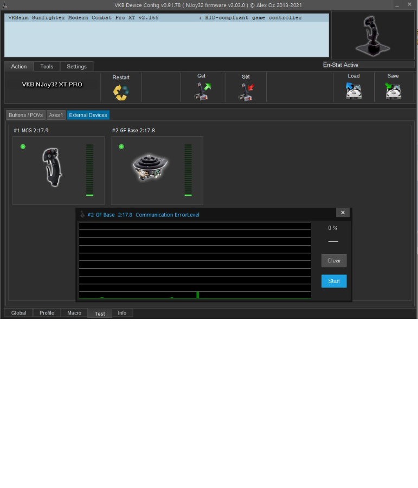This screenshot has width=418, height=488.
Task: Click the small joystick icon in panel title
Action: point(82,214)
